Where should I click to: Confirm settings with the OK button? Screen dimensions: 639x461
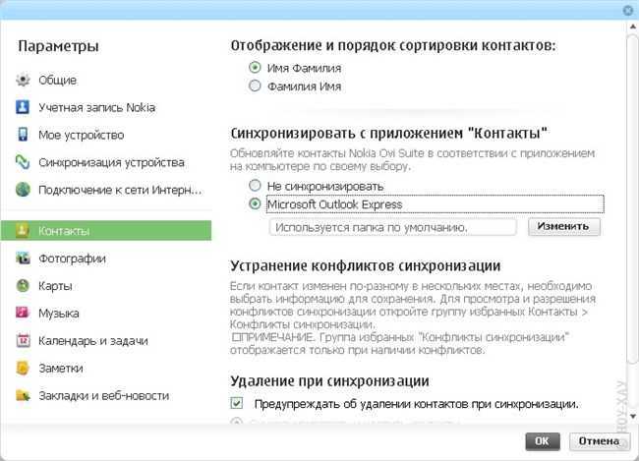(543, 441)
